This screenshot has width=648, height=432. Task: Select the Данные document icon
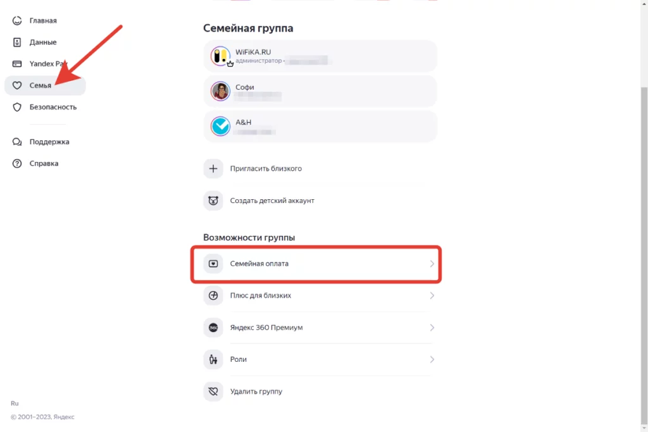coord(17,42)
